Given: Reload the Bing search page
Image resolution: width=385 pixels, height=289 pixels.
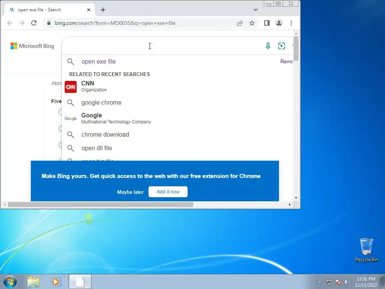Looking at the screenshot, I should (34, 23).
